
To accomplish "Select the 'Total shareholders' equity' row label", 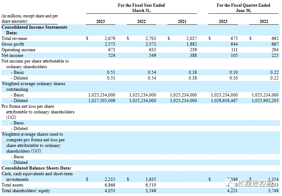I will (26, 191).
